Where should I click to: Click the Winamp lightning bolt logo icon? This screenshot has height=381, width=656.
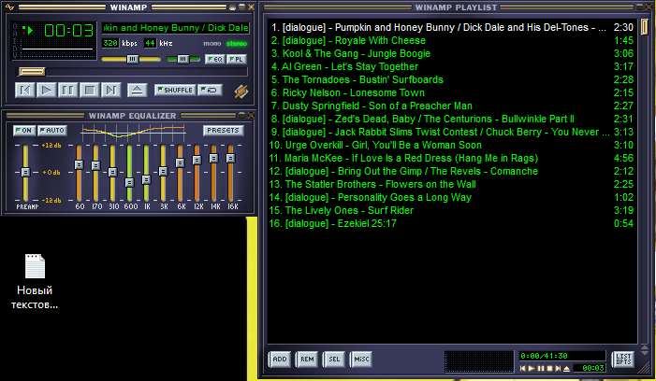(x=241, y=91)
